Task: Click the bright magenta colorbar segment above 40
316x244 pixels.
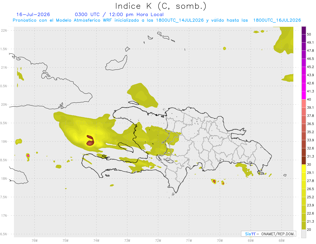Action: (x=304, y=95)
